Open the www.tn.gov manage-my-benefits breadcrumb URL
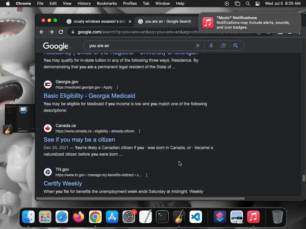Viewport: 306px width, 229px height. point(99,175)
